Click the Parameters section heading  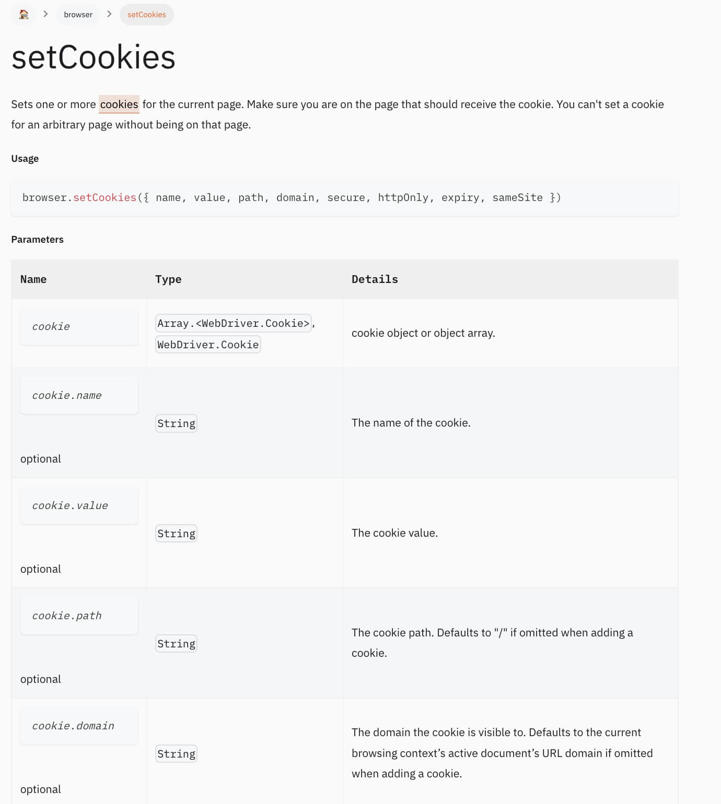(38, 240)
